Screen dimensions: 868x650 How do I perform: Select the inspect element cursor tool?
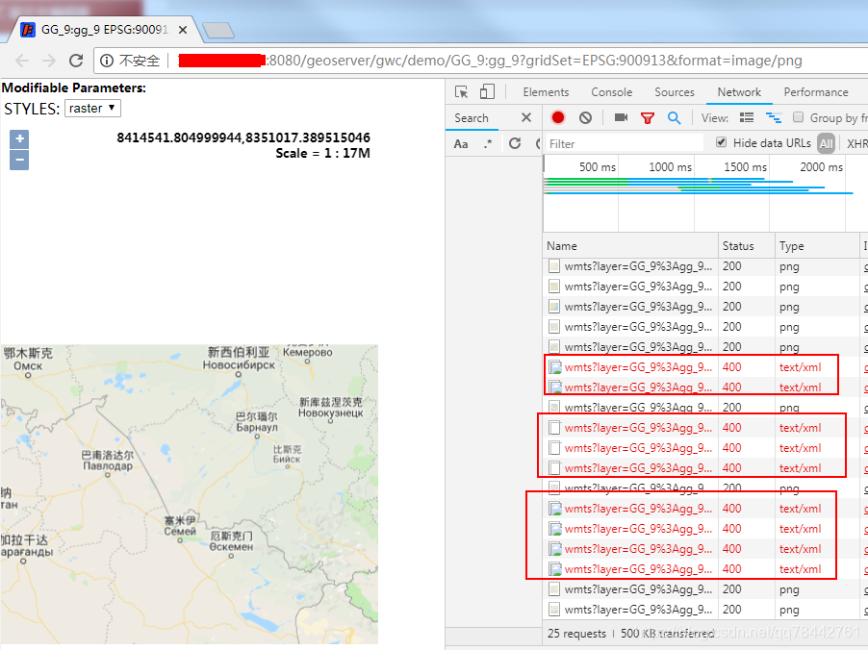click(463, 91)
